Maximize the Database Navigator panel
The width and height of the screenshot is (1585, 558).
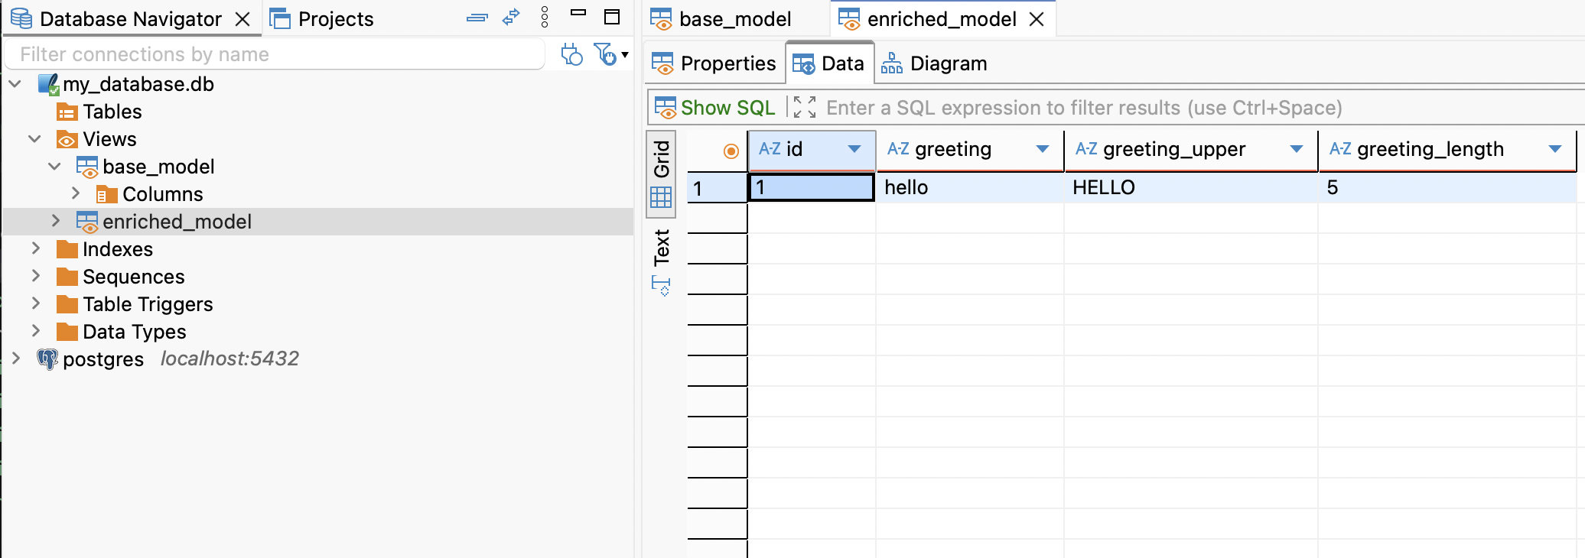point(612,17)
